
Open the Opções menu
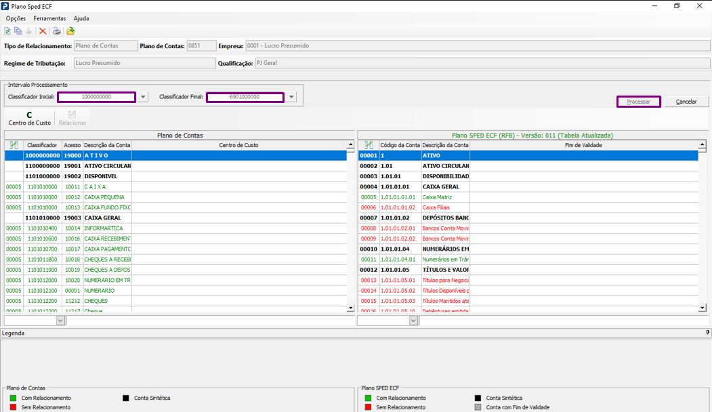(16, 18)
